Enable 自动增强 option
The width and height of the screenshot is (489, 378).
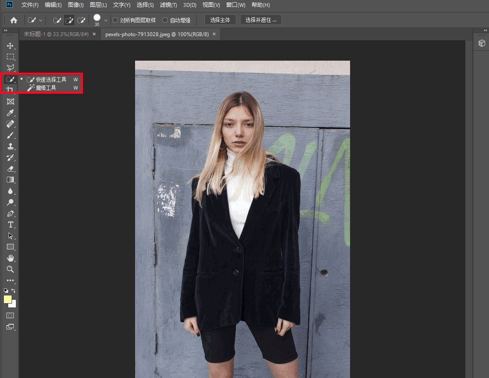click(165, 20)
